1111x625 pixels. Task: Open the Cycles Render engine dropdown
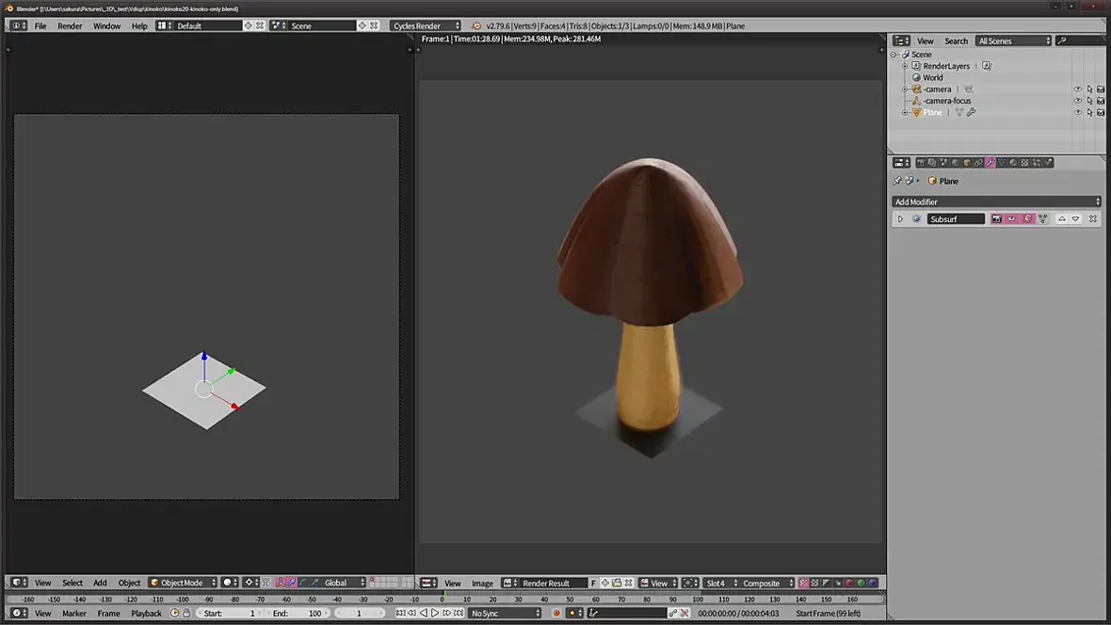pos(427,25)
